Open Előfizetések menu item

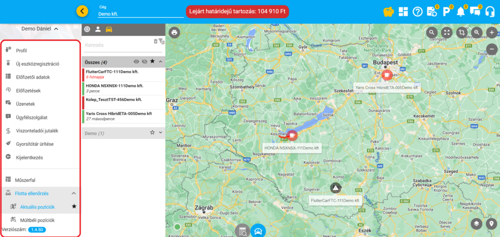tap(28, 90)
